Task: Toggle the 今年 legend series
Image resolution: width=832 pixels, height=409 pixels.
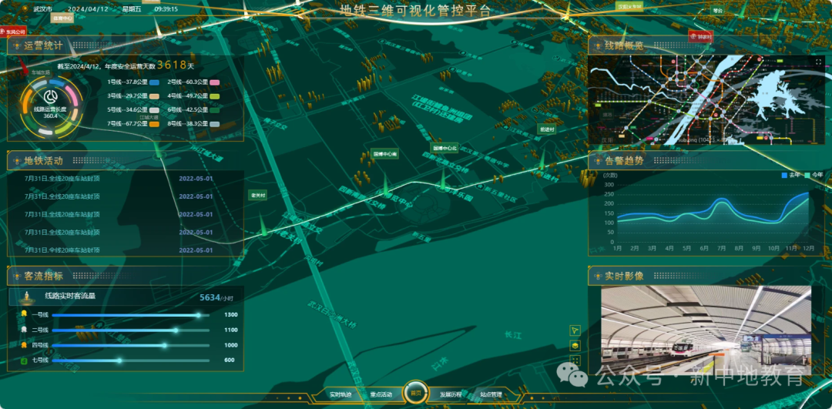Action: click(814, 175)
